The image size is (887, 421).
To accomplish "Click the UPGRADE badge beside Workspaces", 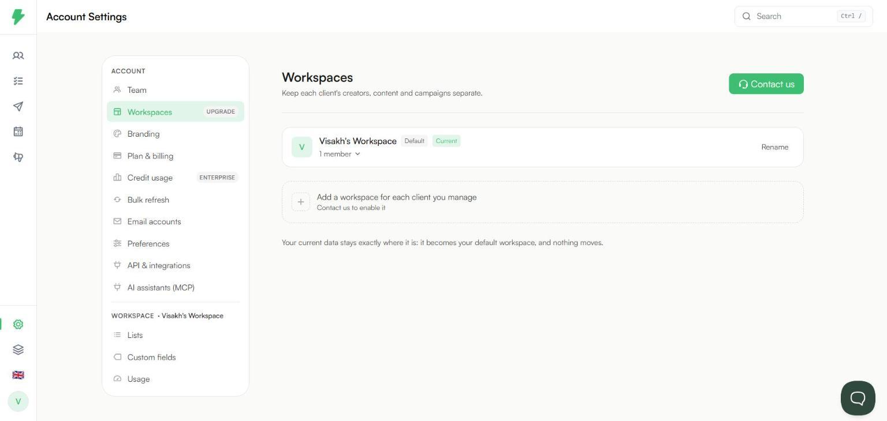I will (221, 112).
